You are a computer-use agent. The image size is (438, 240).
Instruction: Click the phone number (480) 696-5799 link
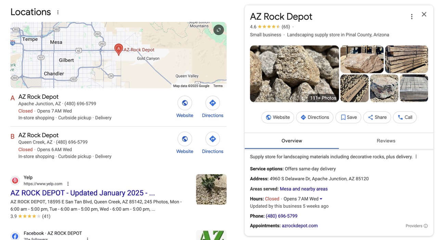click(x=282, y=216)
